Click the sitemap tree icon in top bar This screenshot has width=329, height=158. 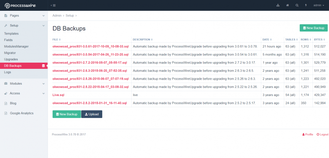[278, 5]
